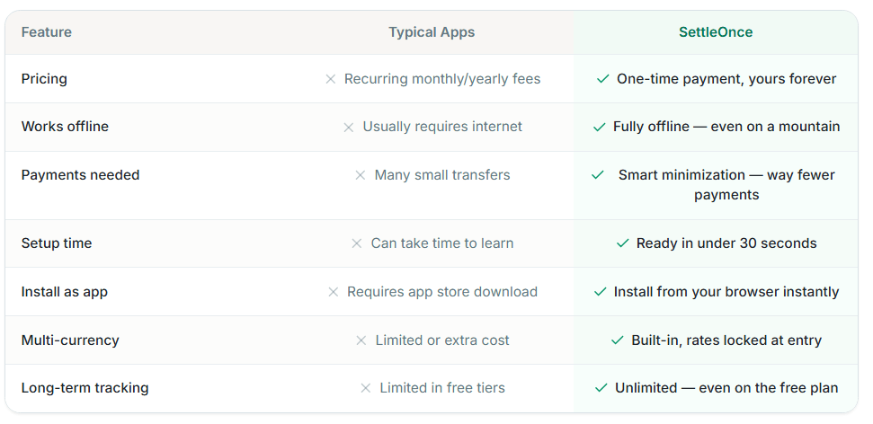Image resolution: width=873 pixels, height=424 pixels.
Task: Click the checkmark beside Unlimited — even on the free plan
Action: point(601,388)
